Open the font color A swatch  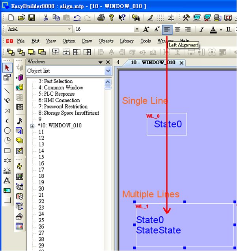point(213,30)
